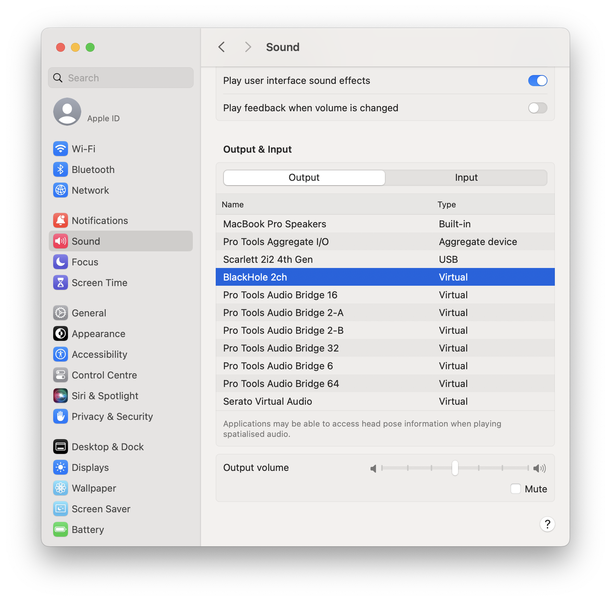Open Wi-Fi settings icon in sidebar
This screenshot has height=601, width=611.
[61, 149]
